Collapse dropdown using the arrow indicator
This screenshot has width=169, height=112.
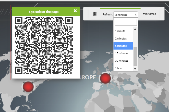click(135, 15)
